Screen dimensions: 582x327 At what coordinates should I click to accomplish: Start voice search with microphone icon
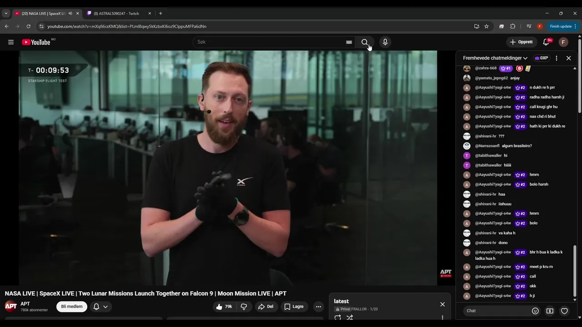tap(385, 42)
